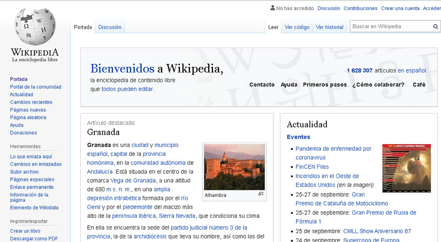Open the FinCEN Files link

click(x=312, y=167)
